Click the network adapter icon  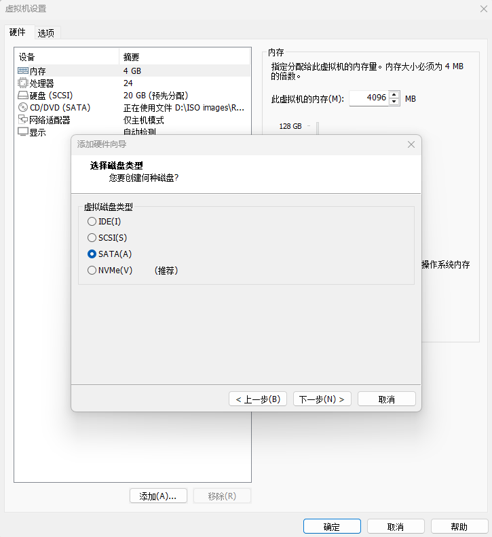click(x=22, y=120)
